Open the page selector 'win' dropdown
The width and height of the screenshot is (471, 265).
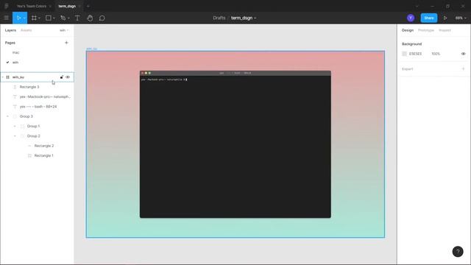click(x=64, y=30)
